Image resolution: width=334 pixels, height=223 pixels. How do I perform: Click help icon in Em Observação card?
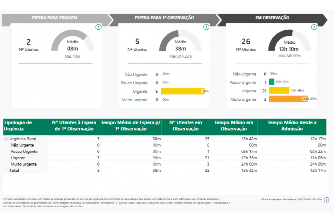[314, 27]
